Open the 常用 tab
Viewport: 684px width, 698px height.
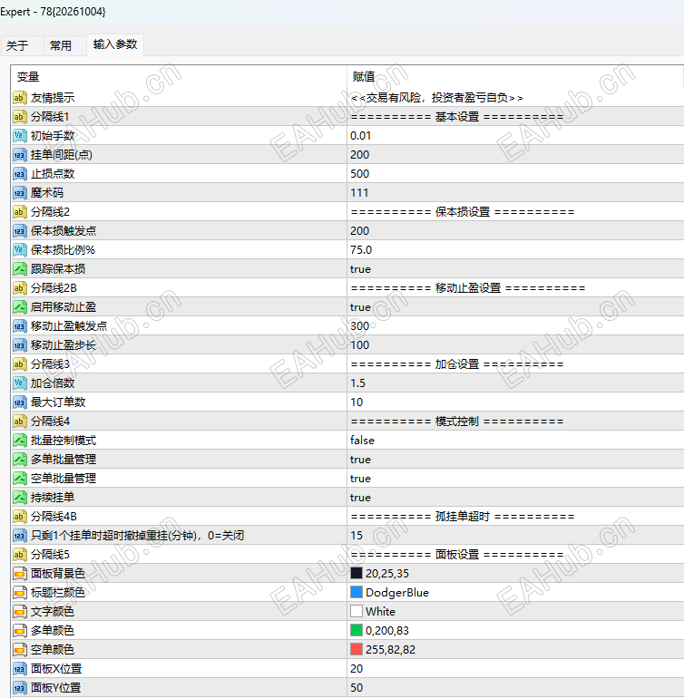tap(61, 45)
